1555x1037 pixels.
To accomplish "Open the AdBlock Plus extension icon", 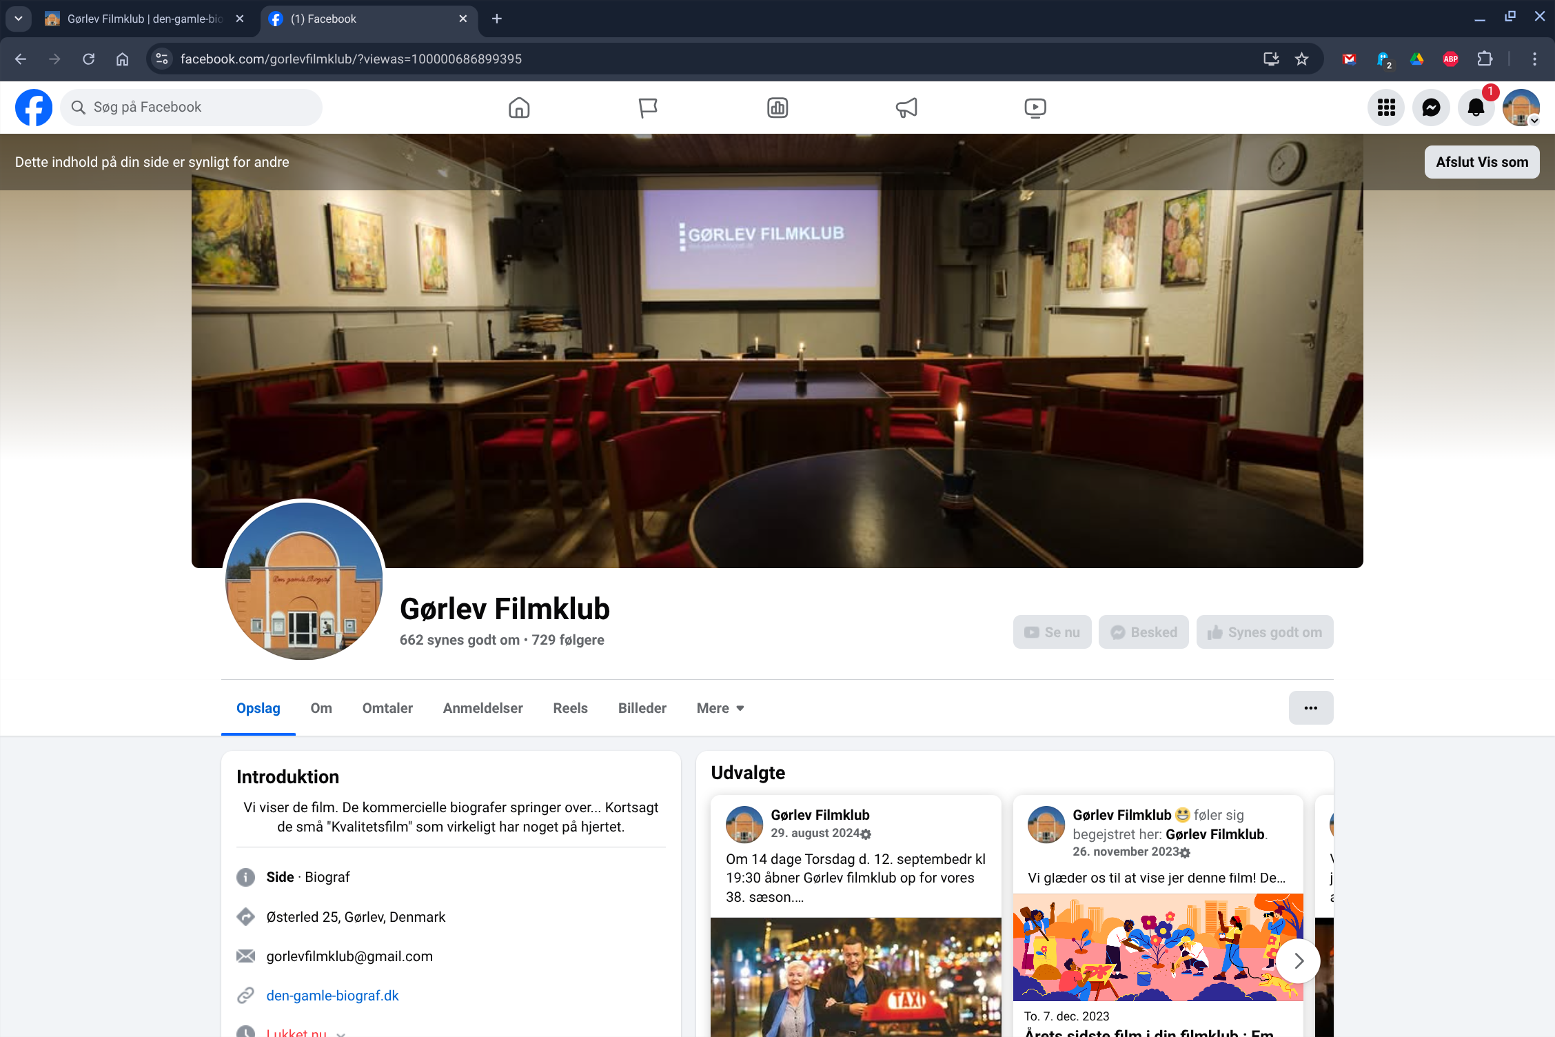I will pyautogui.click(x=1450, y=59).
